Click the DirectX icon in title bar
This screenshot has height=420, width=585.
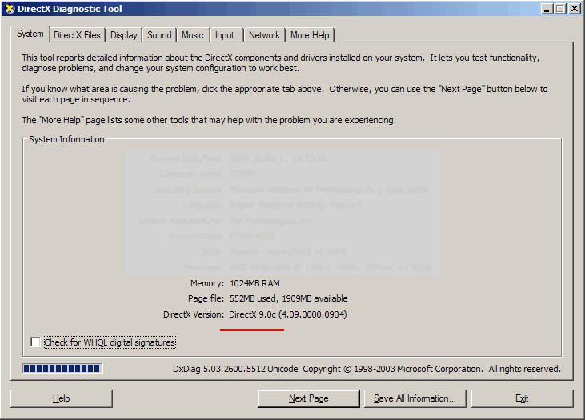pyautogui.click(x=10, y=9)
